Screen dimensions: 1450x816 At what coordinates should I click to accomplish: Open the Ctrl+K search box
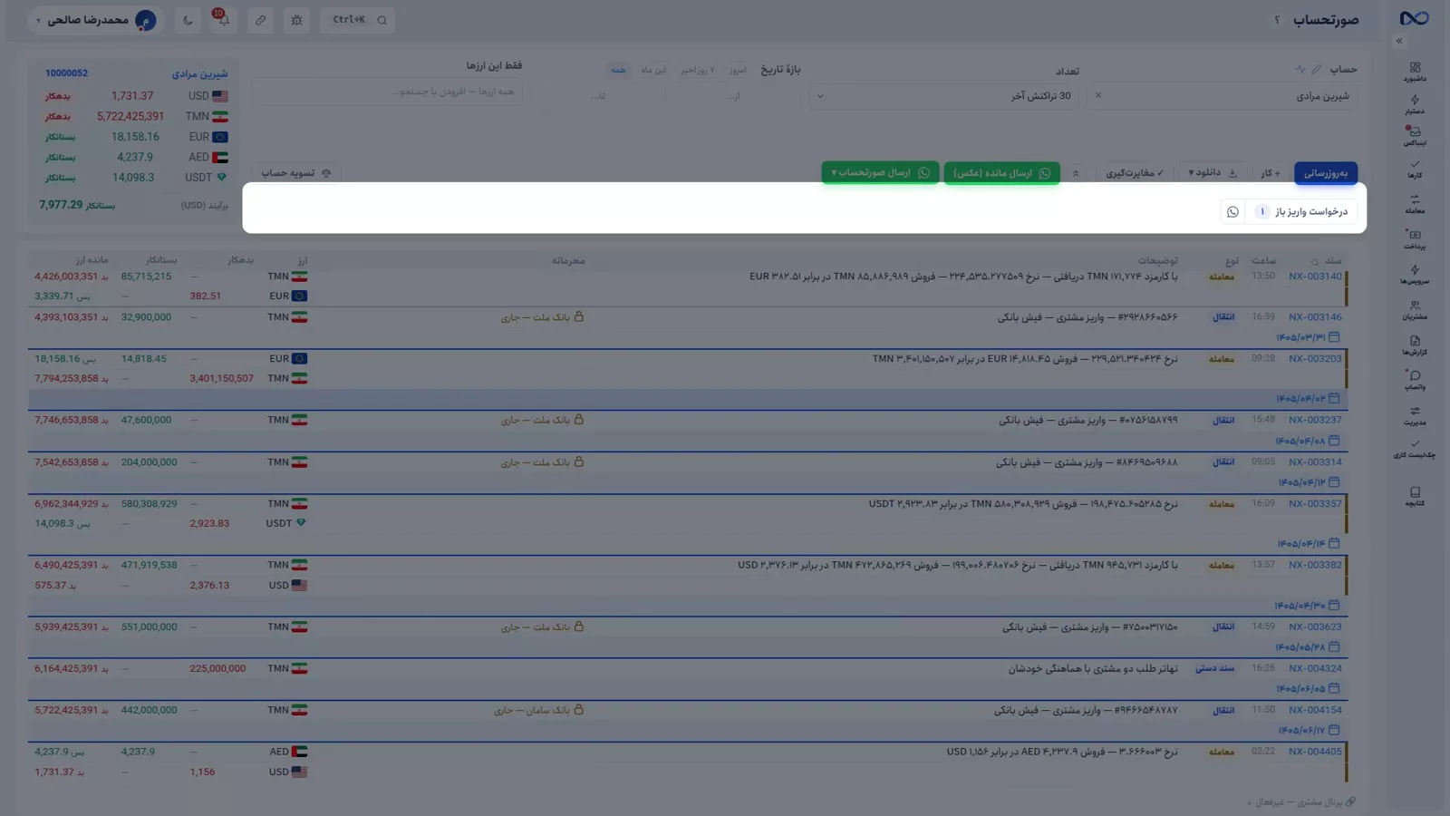coord(357,20)
